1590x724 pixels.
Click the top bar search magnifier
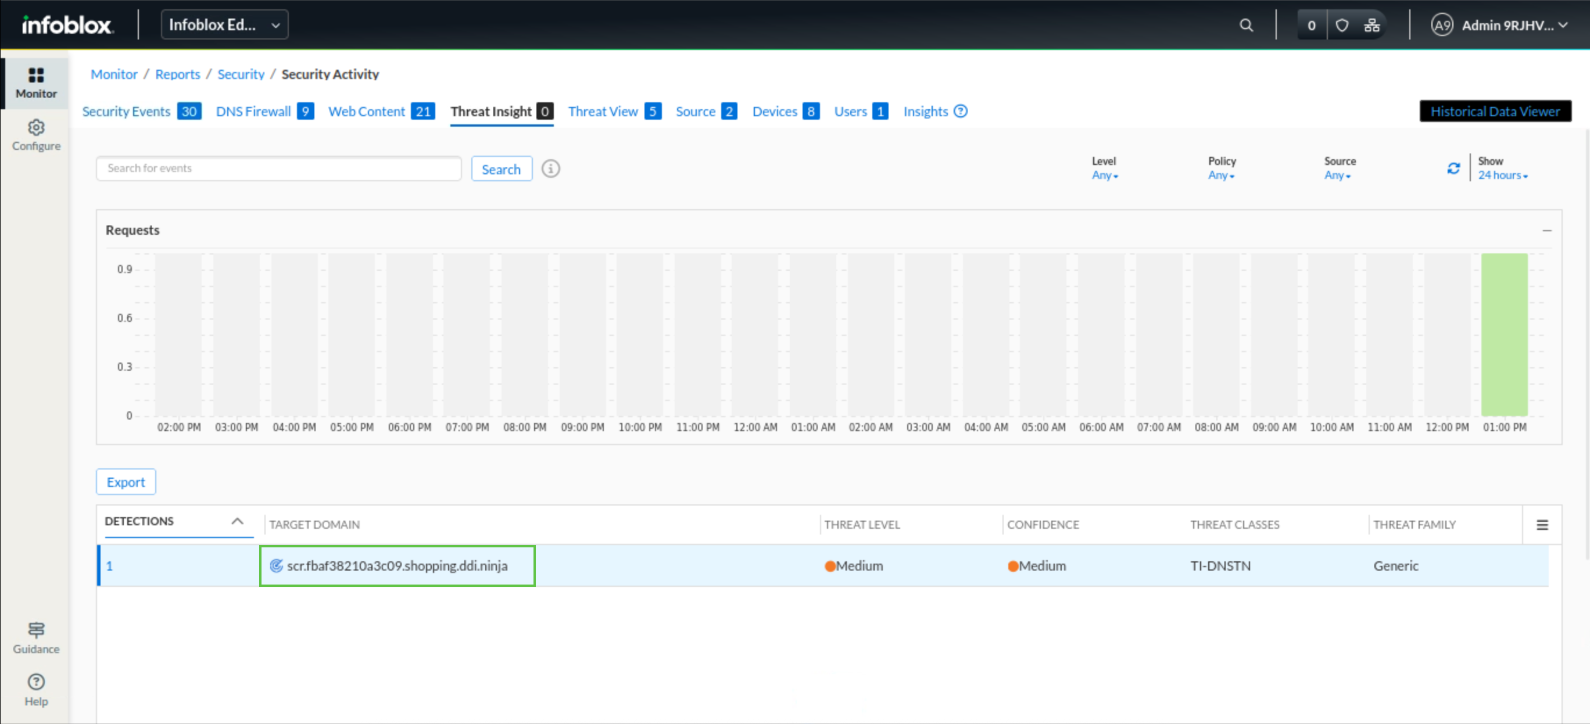[1245, 26]
